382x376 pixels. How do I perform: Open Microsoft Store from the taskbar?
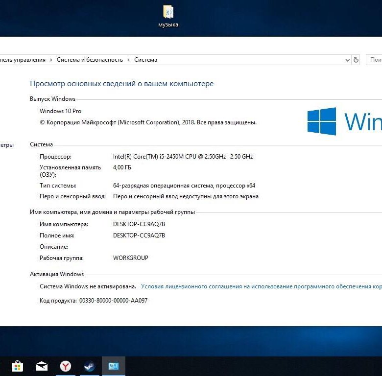click(18, 366)
